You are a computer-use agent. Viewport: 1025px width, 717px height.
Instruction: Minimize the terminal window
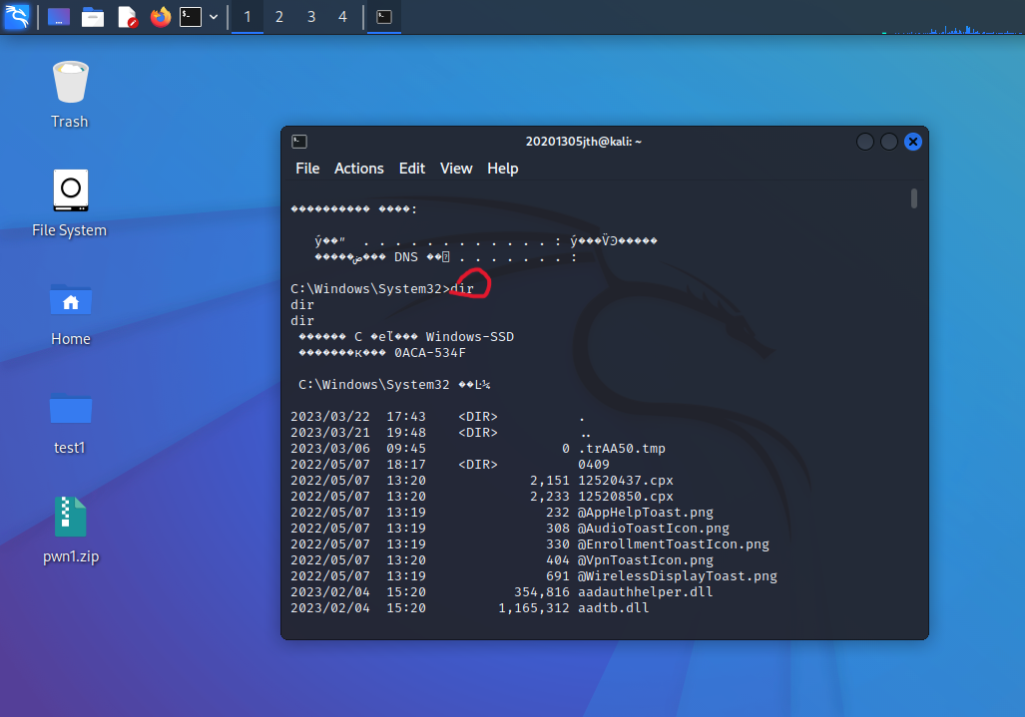coord(865,142)
